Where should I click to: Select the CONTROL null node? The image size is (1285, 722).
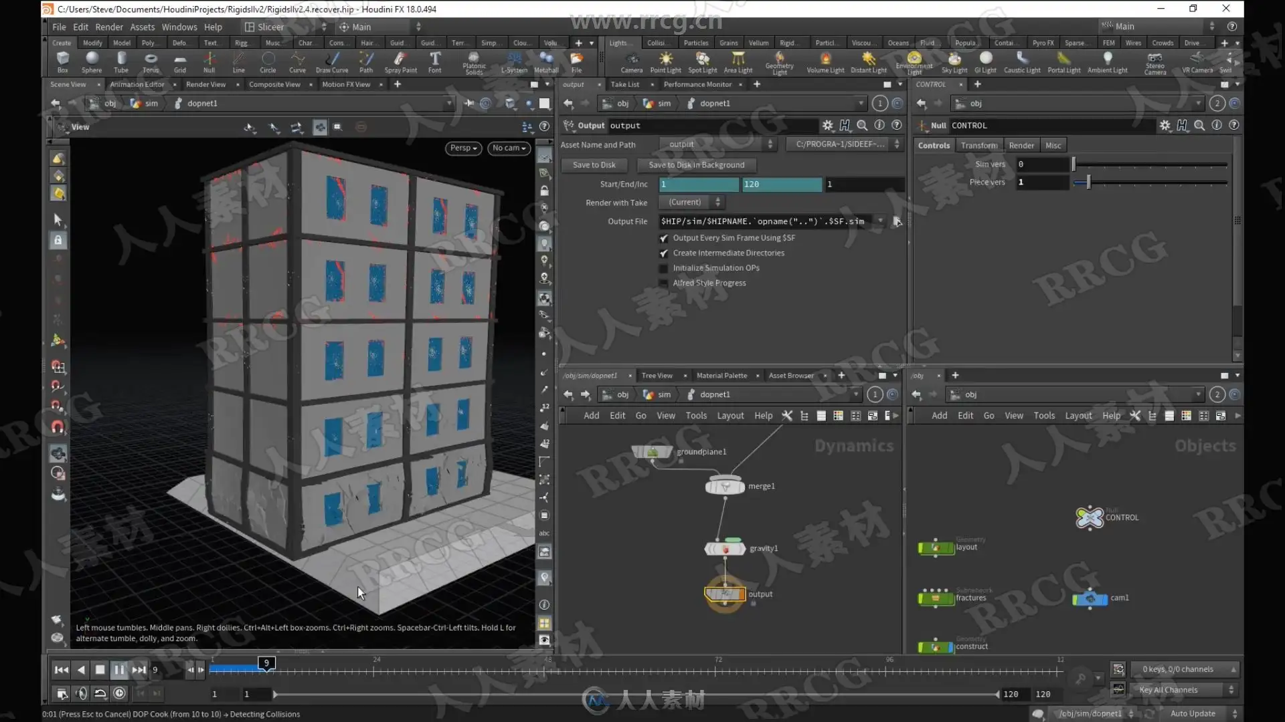1090,517
